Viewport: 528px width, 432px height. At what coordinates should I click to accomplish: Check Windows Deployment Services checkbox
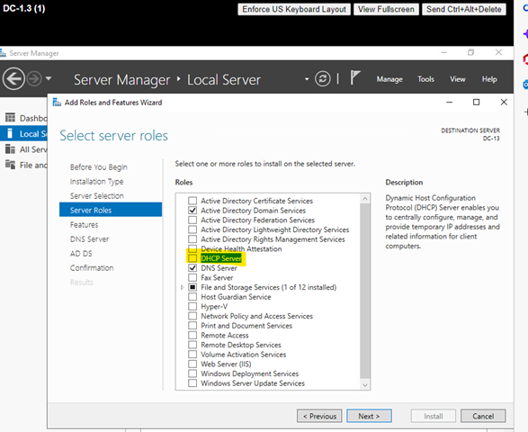click(x=192, y=373)
